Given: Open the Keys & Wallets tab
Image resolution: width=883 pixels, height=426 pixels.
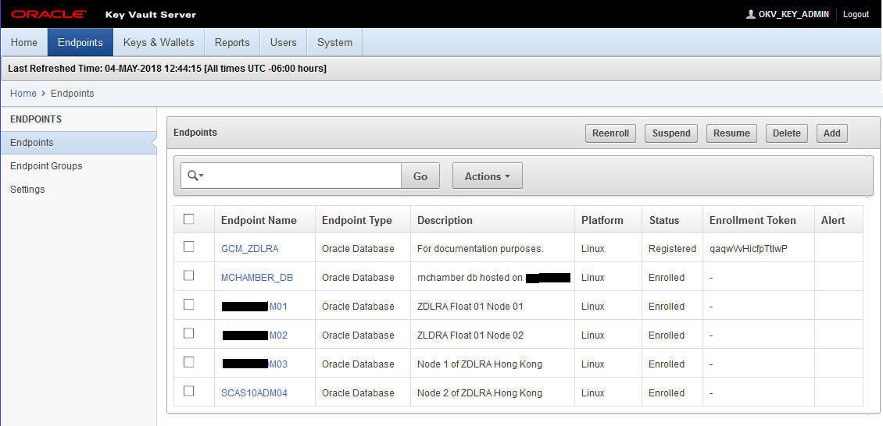Looking at the screenshot, I should pos(159,43).
